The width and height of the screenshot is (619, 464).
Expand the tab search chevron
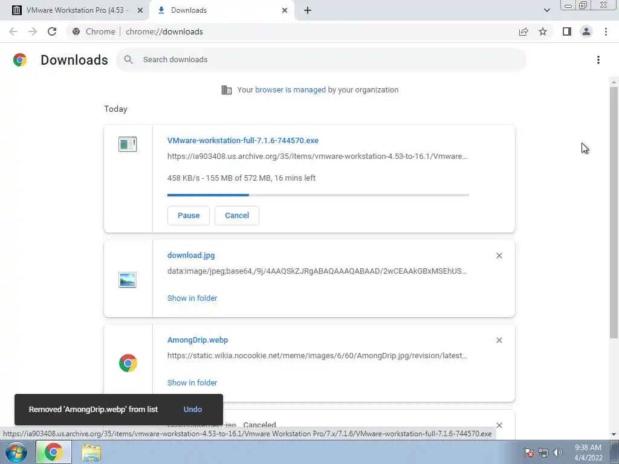(546, 10)
